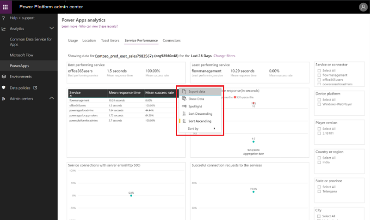Click the Export data icon in context menu
The width and height of the screenshot is (370, 220).
[x=184, y=91]
